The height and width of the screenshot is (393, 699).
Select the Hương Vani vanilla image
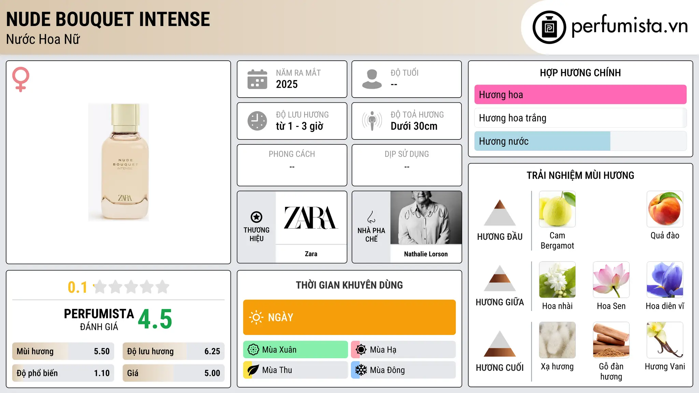click(665, 340)
